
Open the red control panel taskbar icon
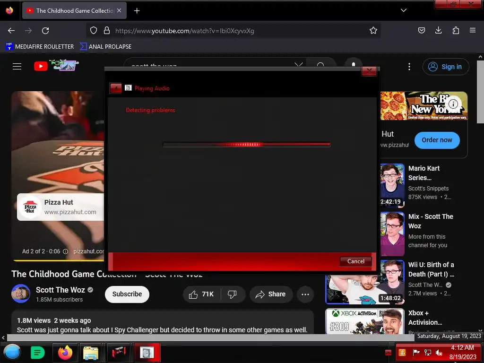coord(119,352)
